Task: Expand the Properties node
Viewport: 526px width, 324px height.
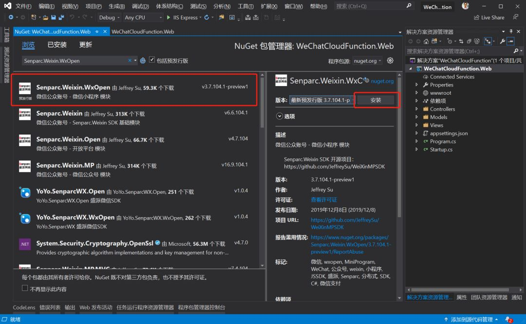Action: [416, 85]
